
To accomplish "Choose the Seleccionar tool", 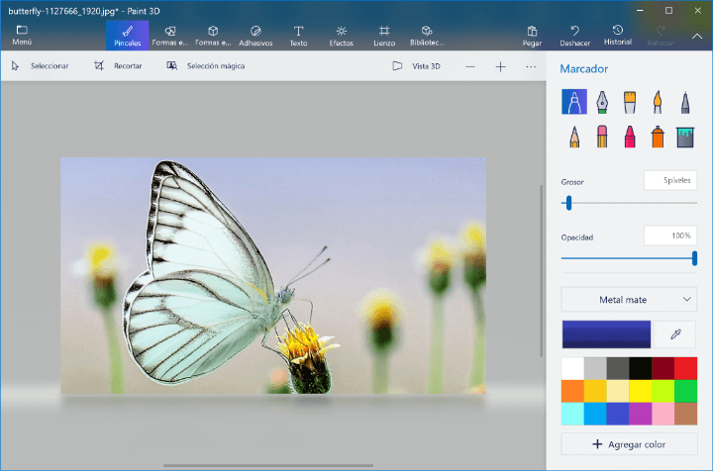I will pyautogui.click(x=40, y=66).
